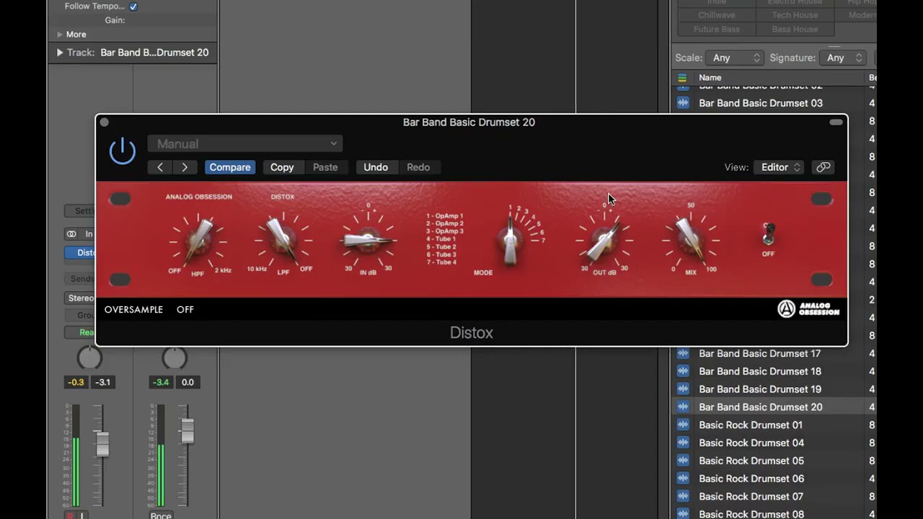Click the Copy button
This screenshot has width=923, height=519.
(x=282, y=167)
